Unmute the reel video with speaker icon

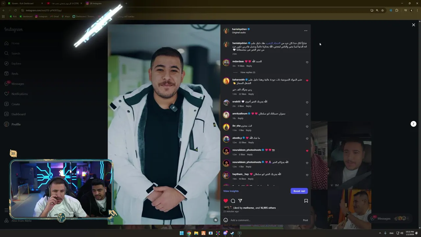pyautogui.click(x=216, y=220)
